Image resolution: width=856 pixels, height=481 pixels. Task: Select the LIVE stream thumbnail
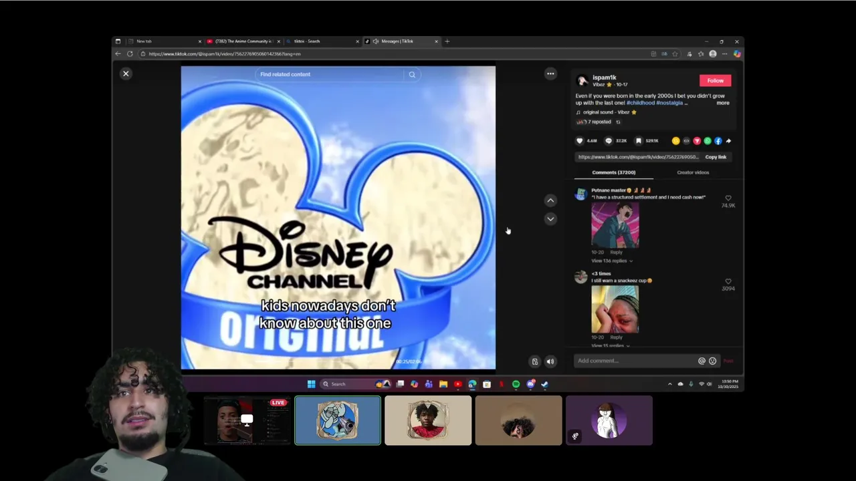click(247, 420)
